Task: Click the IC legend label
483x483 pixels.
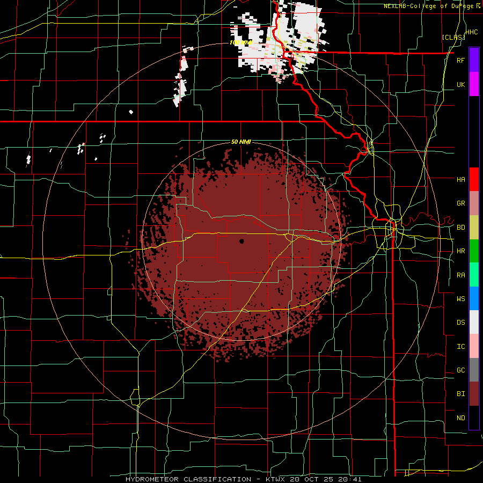Action: point(460,347)
